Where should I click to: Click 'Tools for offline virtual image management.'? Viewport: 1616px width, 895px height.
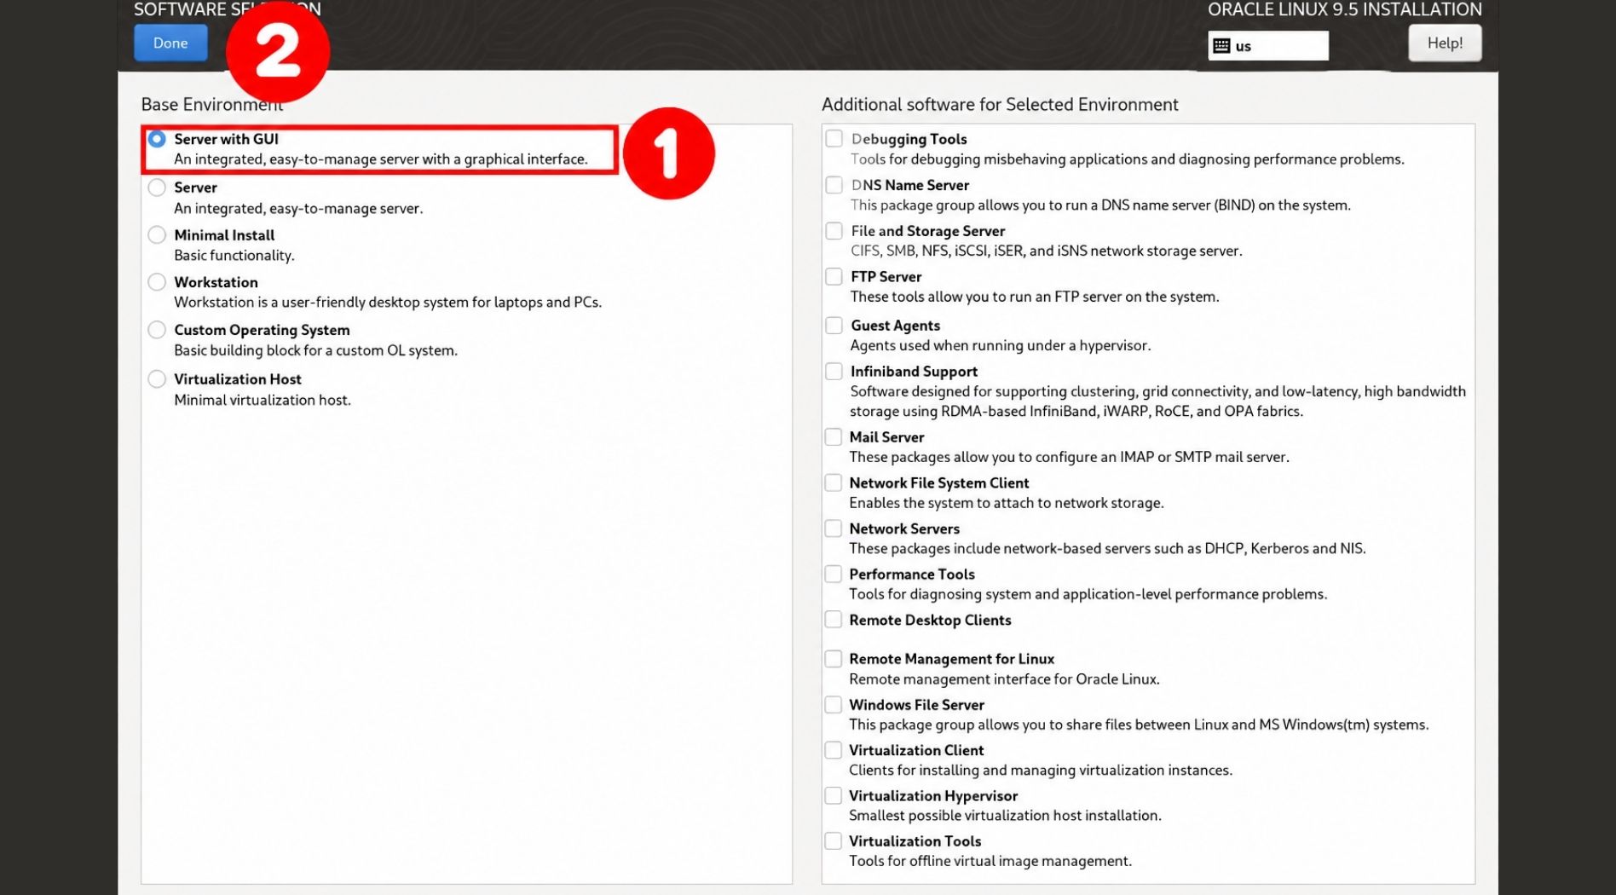coord(990,861)
